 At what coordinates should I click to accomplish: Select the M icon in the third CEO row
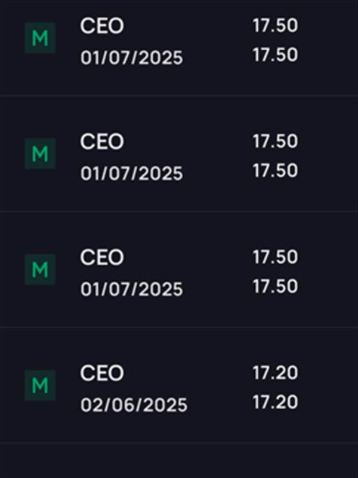40,269
